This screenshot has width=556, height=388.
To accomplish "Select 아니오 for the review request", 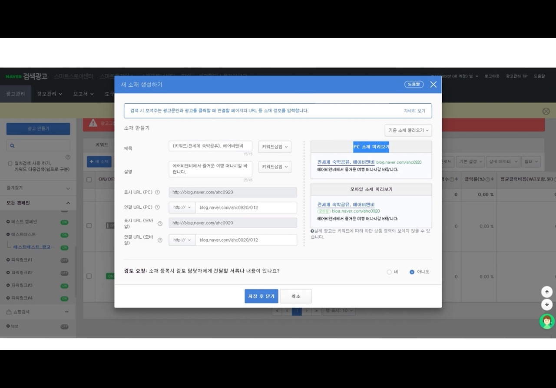I will pyautogui.click(x=412, y=272).
